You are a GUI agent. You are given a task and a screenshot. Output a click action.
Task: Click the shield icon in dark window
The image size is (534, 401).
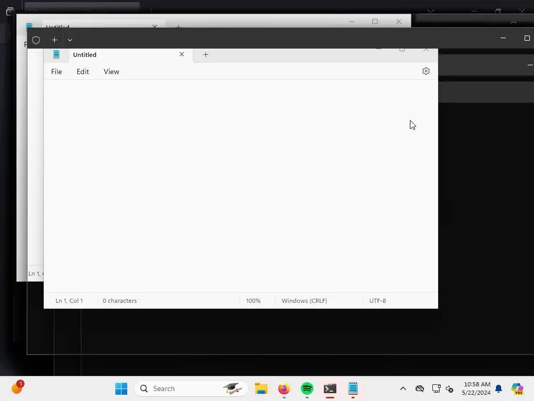pyautogui.click(x=36, y=40)
